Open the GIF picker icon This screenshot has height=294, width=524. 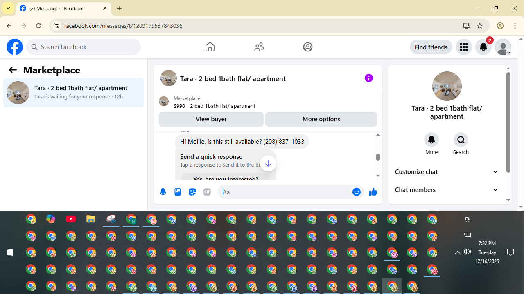207,192
